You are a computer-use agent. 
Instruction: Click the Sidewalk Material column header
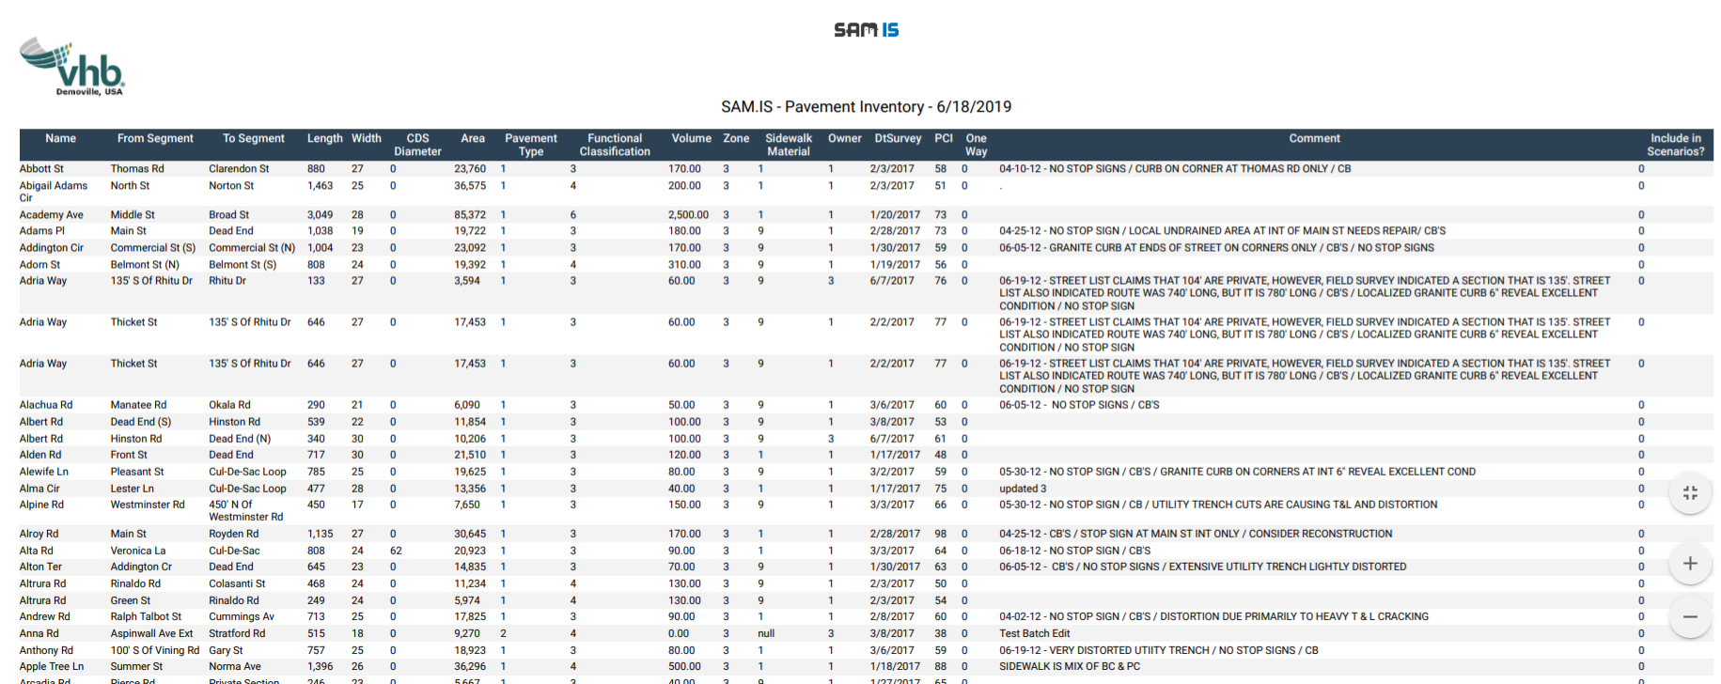coord(789,145)
